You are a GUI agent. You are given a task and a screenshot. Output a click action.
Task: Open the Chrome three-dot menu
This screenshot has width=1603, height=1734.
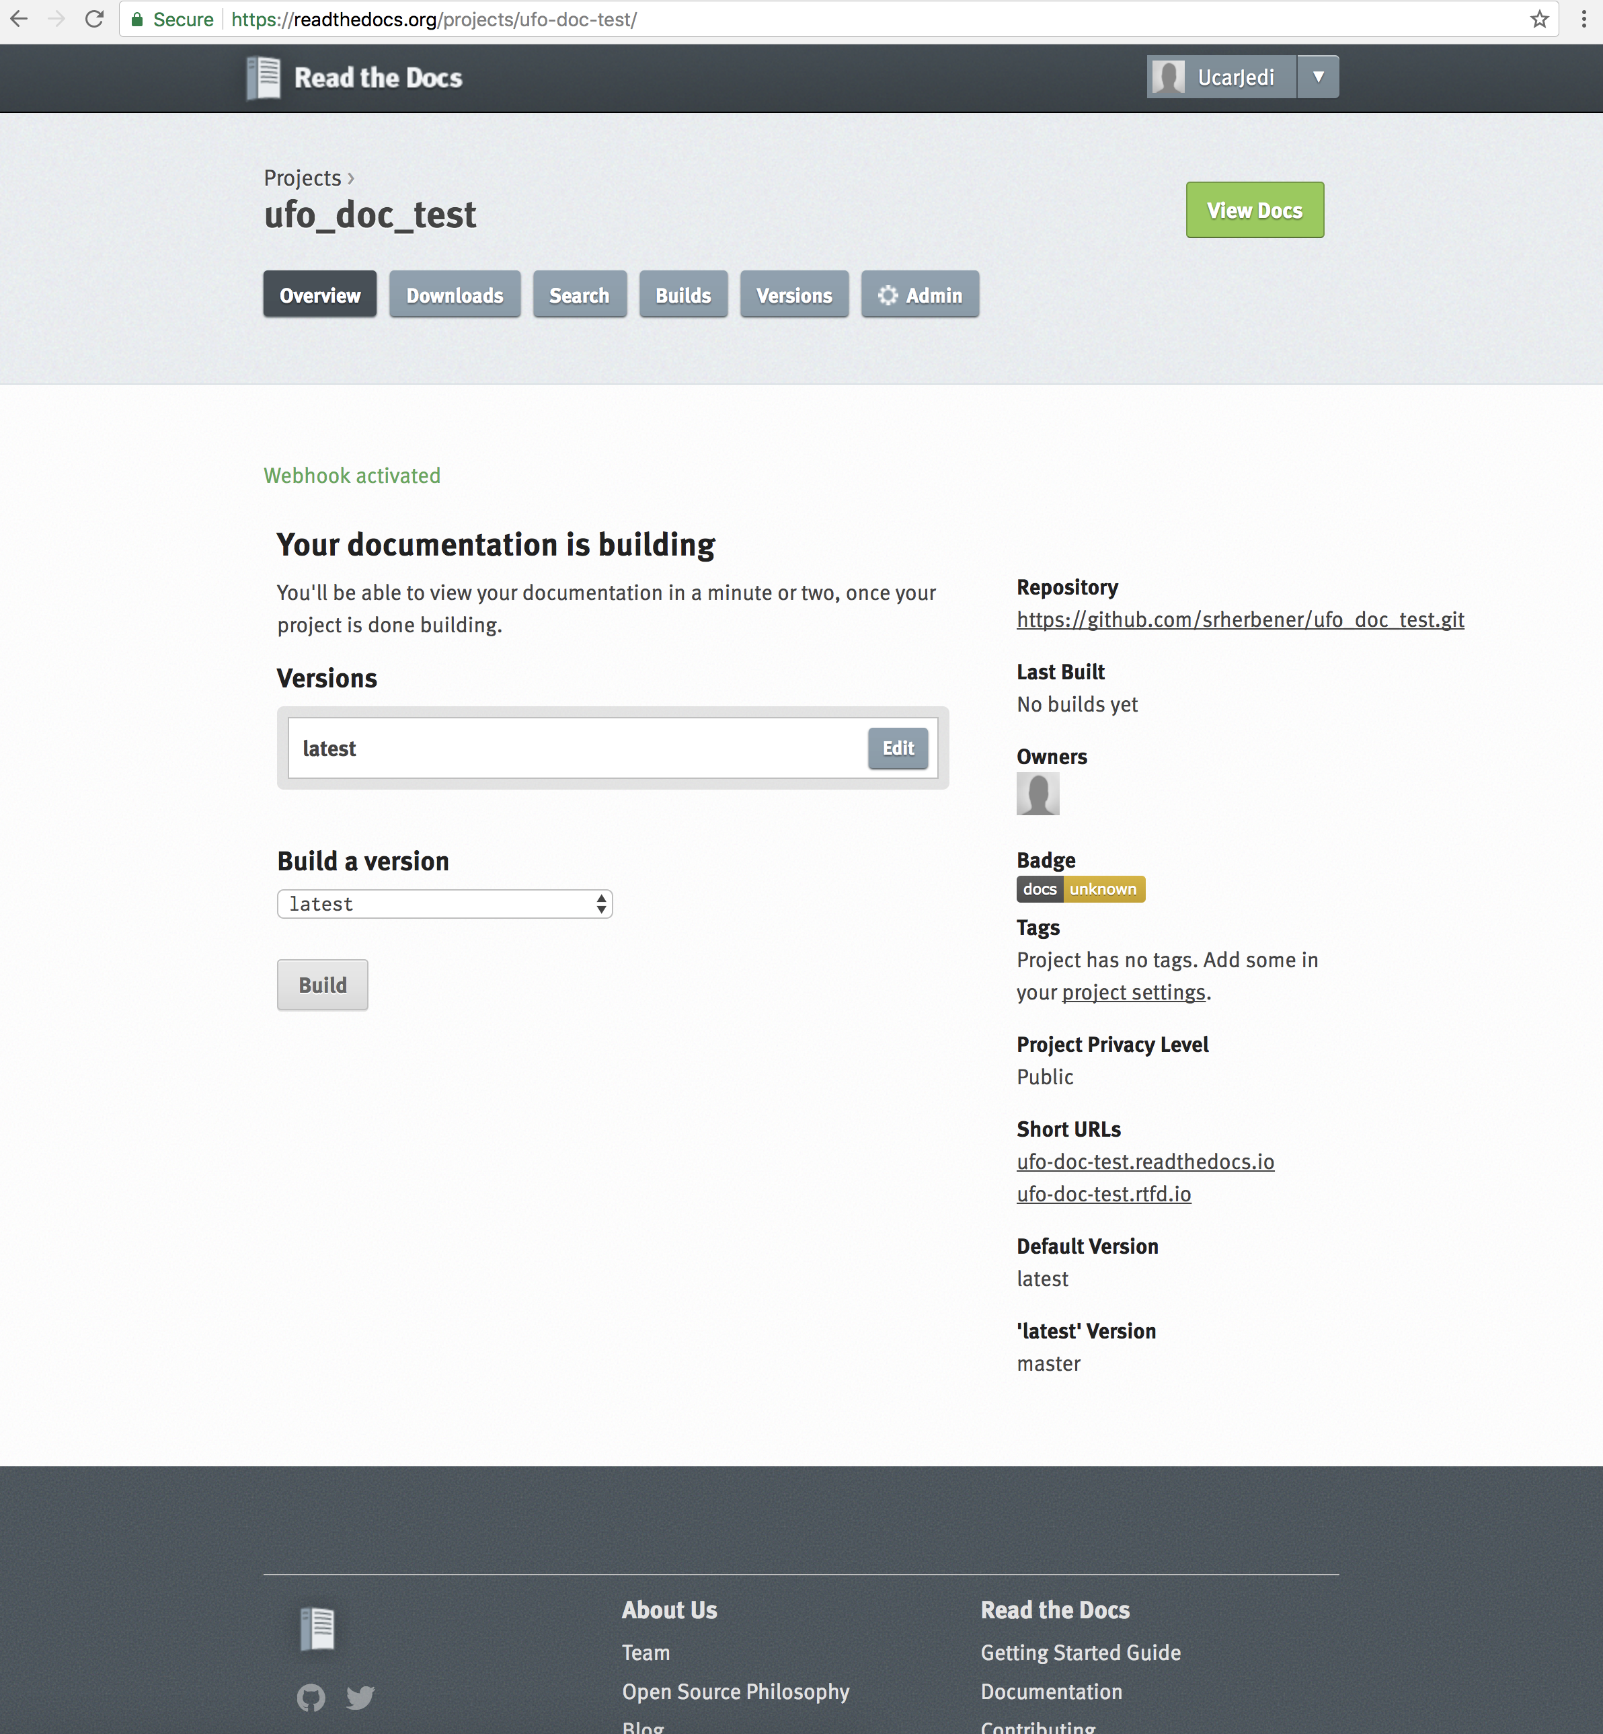[1583, 19]
